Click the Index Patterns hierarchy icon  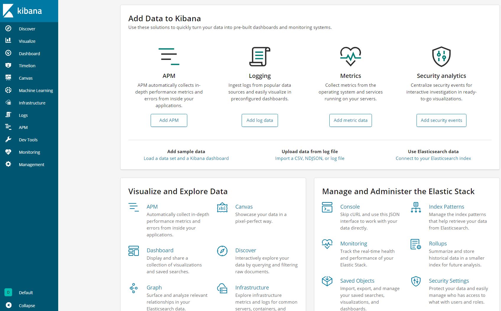click(416, 207)
